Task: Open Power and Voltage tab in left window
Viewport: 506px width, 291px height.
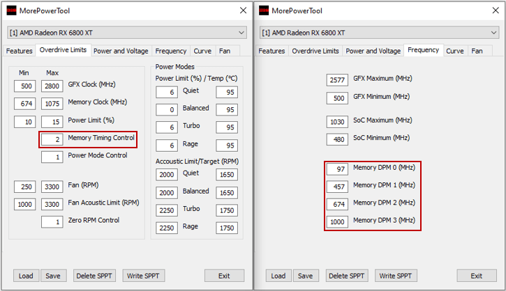Action: coord(121,51)
